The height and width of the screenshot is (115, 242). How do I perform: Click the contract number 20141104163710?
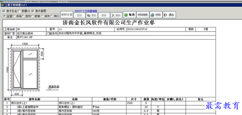click(137, 29)
